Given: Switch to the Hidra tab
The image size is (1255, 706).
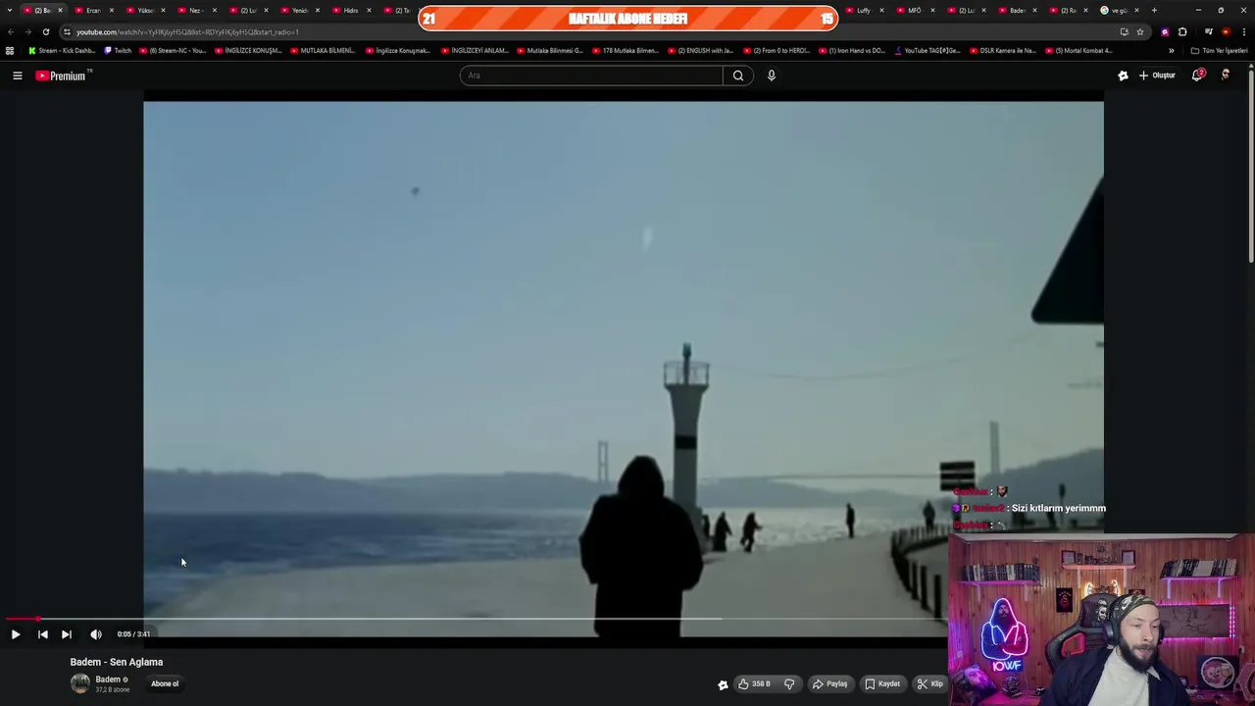Looking at the screenshot, I should [x=351, y=10].
